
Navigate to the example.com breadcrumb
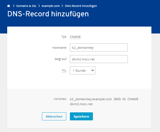coord(51,6)
